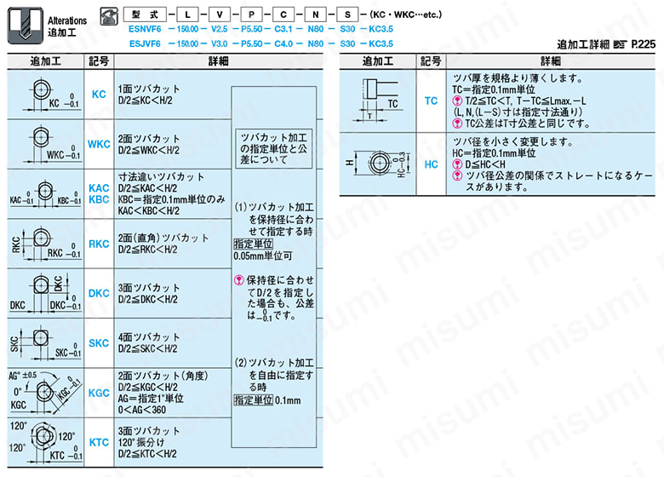Click the warning icon before ツバ径公差の関係
Image resolution: width=664 pixels, height=477 pixels.
click(x=457, y=175)
